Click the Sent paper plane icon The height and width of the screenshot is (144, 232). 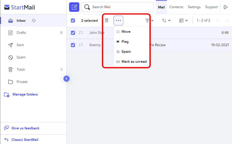coord(10,45)
